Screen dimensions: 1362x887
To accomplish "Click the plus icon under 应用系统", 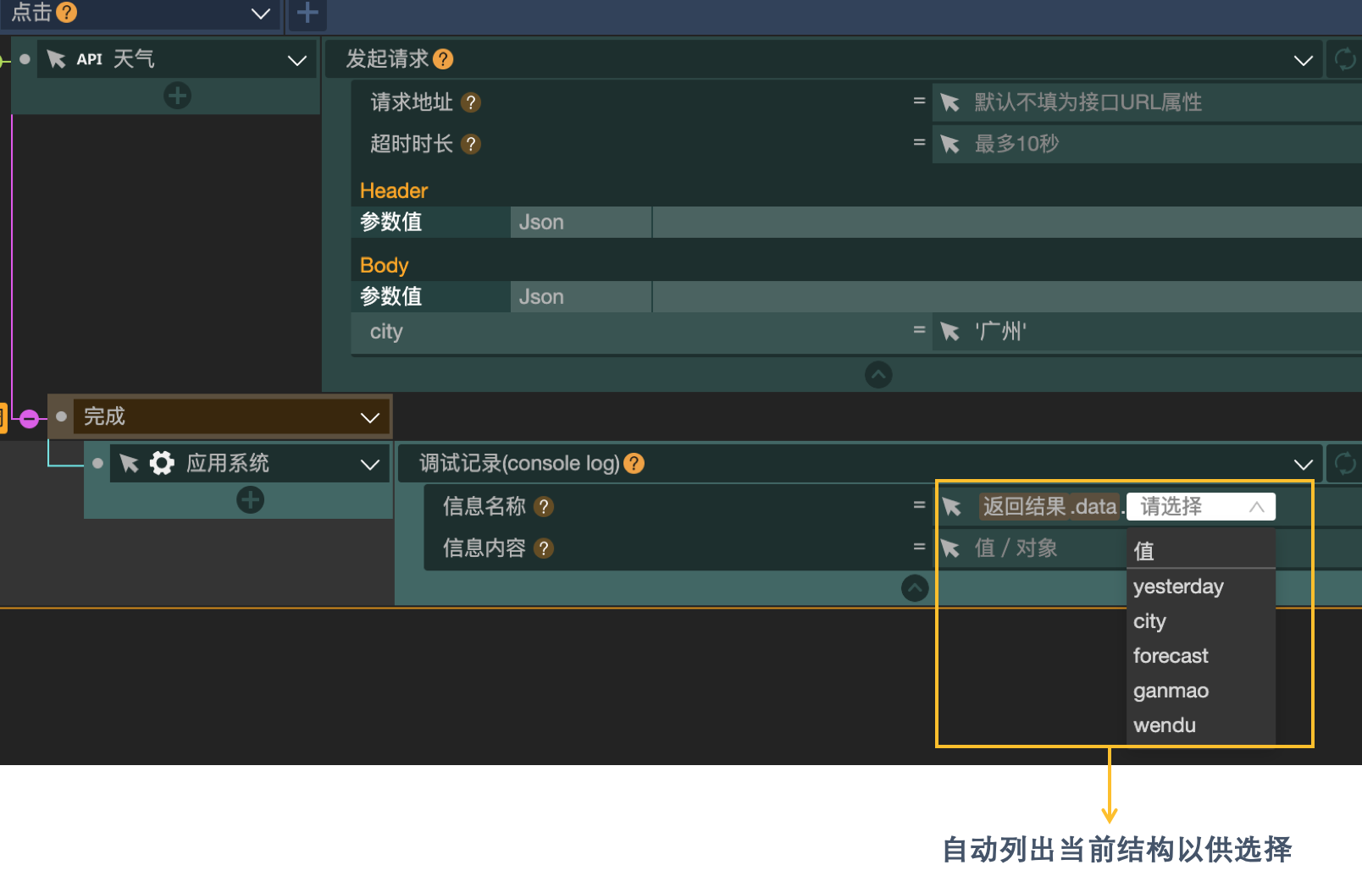I will click(250, 500).
